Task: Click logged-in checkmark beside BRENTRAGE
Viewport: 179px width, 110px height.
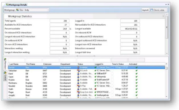Action: click(95, 92)
